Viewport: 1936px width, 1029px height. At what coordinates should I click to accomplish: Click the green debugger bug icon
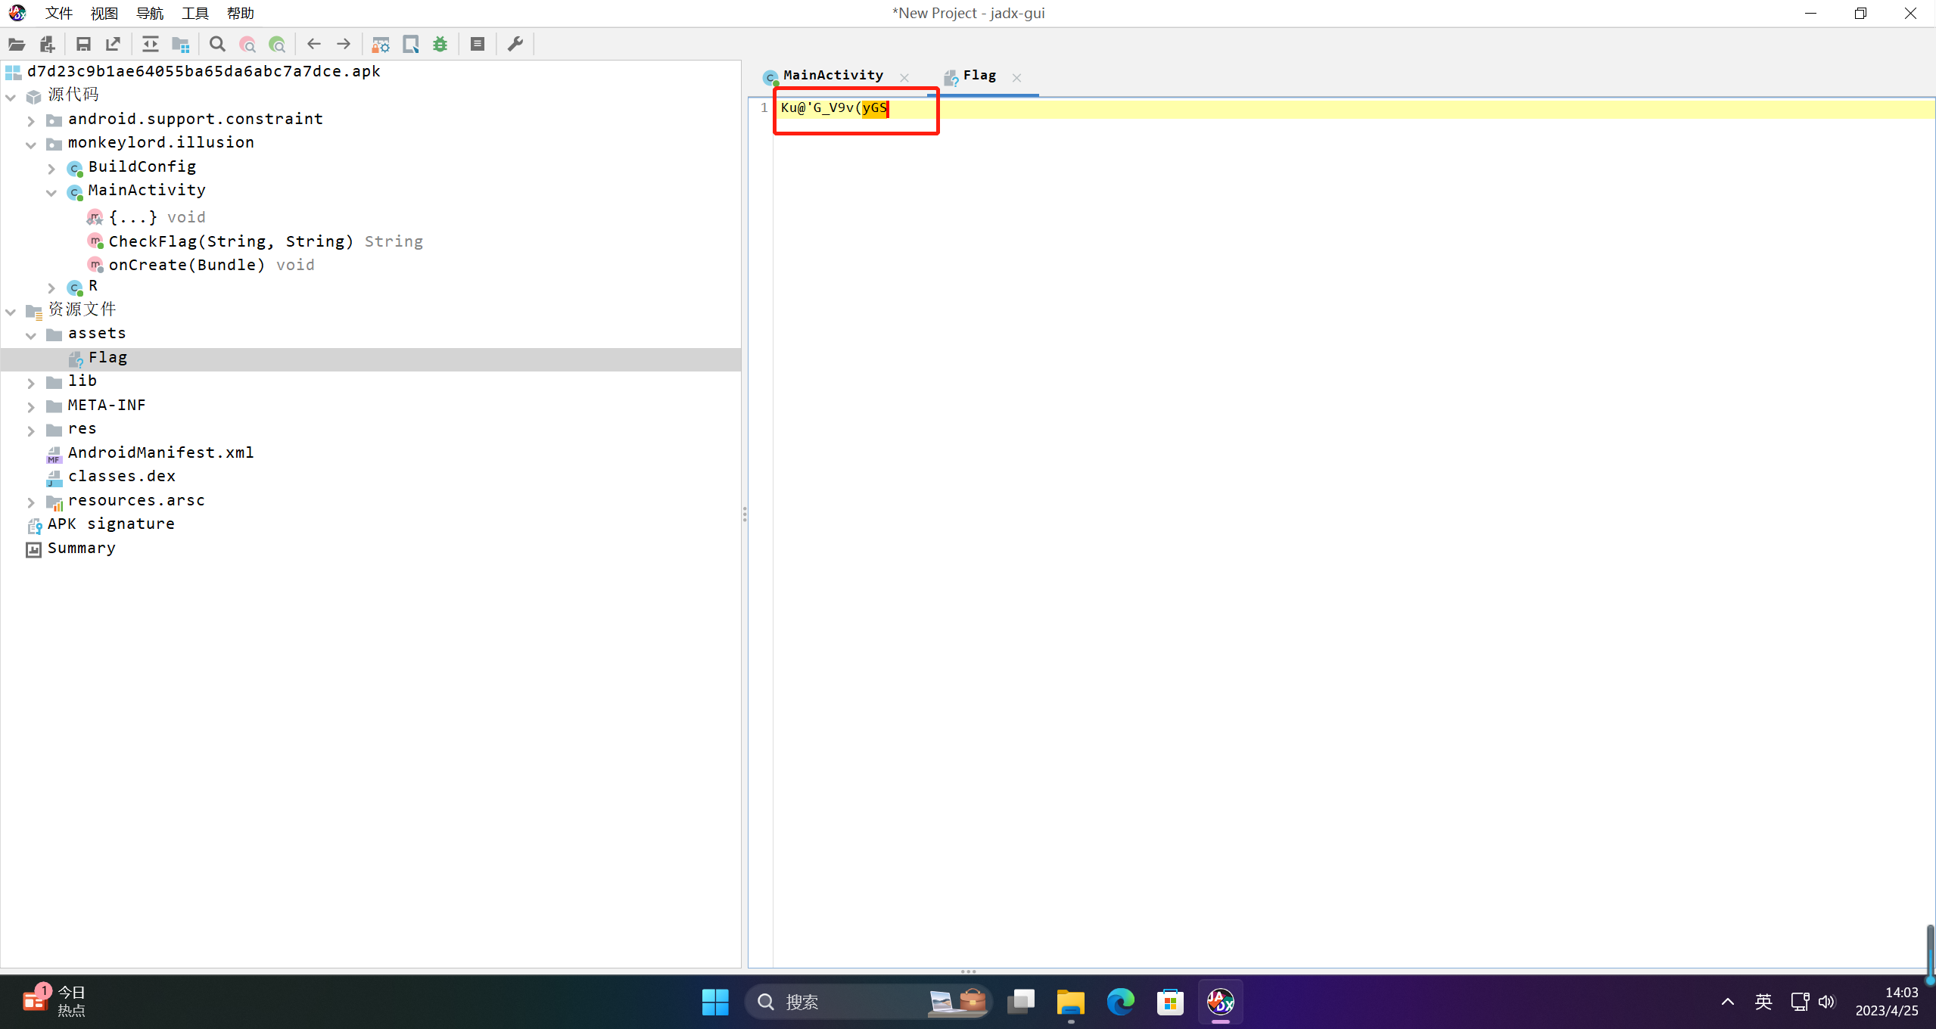[x=440, y=45]
